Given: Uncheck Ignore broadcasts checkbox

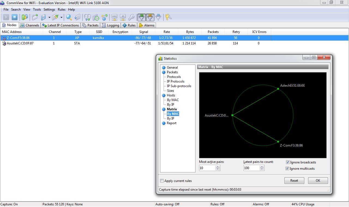Looking at the screenshot, I should coord(287,162).
